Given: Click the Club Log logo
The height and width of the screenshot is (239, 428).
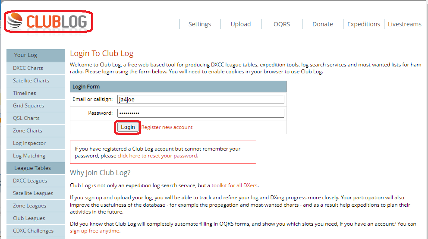Looking at the screenshot, I should point(47,21).
